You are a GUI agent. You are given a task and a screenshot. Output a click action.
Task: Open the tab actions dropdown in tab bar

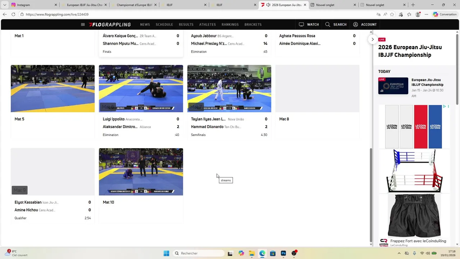[x=5, y=5]
